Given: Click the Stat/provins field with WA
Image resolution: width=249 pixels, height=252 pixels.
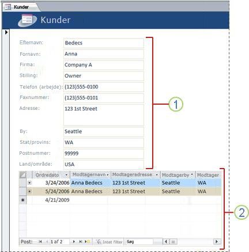Looking at the screenshot, I should click(x=104, y=143).
